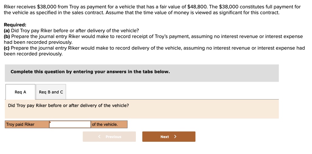Viewport: 312px width, 154px height.
Task: Click requirement (a) about delivery timing
Action: tap(71, 31)
